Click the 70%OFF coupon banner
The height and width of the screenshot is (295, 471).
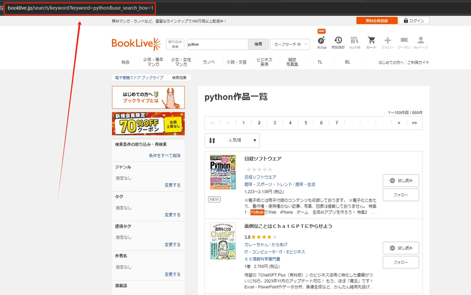(x=148, y=124)
